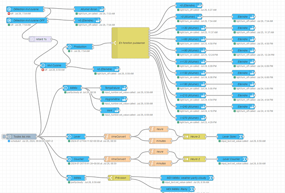Click the >=270 (Allumer) service icon
The width and height of the screenshot is (285, 193).
pyautogui.click(x=203, y=118)
